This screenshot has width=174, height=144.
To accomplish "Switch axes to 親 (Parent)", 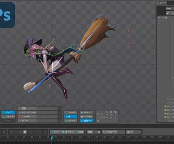I will [x=70, y=116].
